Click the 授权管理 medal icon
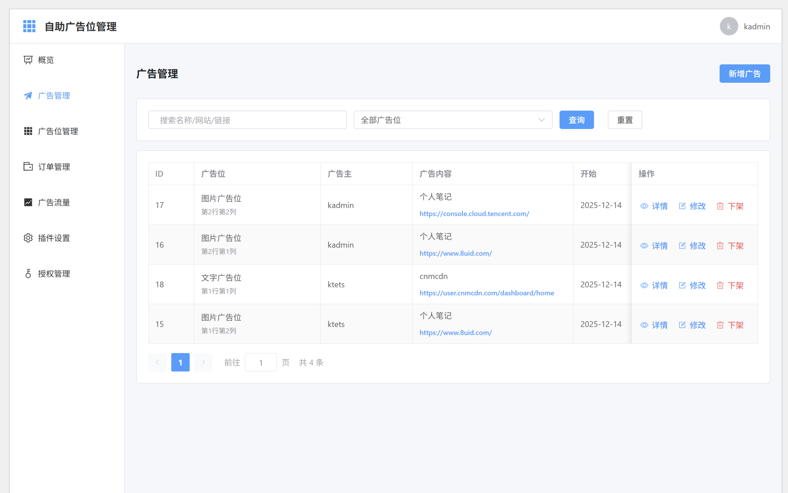 [x=28, y=274]
